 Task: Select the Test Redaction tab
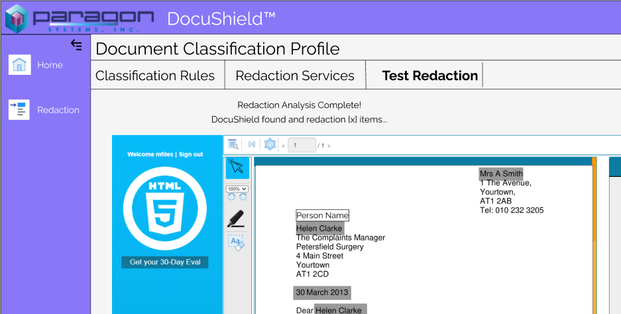[x=430, y=76]
